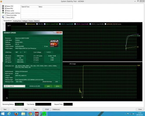Viewport: 145px width, 116px height.
Task: Uncheck the Stress cache checkbox
Action: [6, 11]
